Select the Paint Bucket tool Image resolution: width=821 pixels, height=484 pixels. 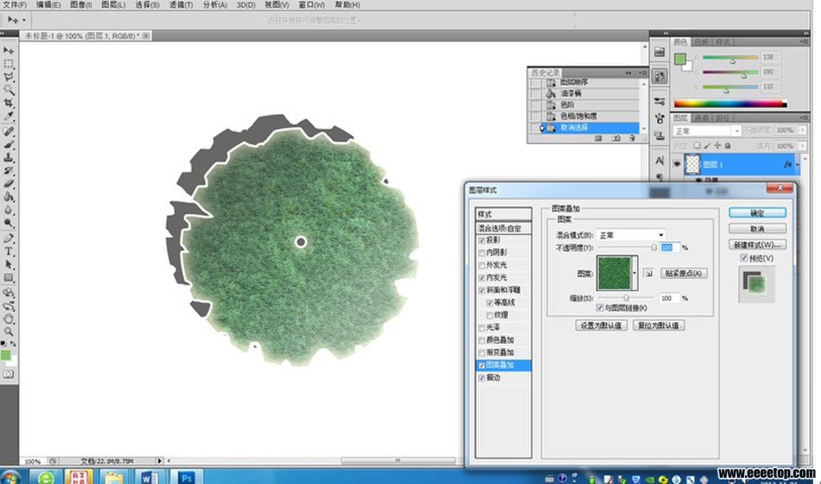9,197
